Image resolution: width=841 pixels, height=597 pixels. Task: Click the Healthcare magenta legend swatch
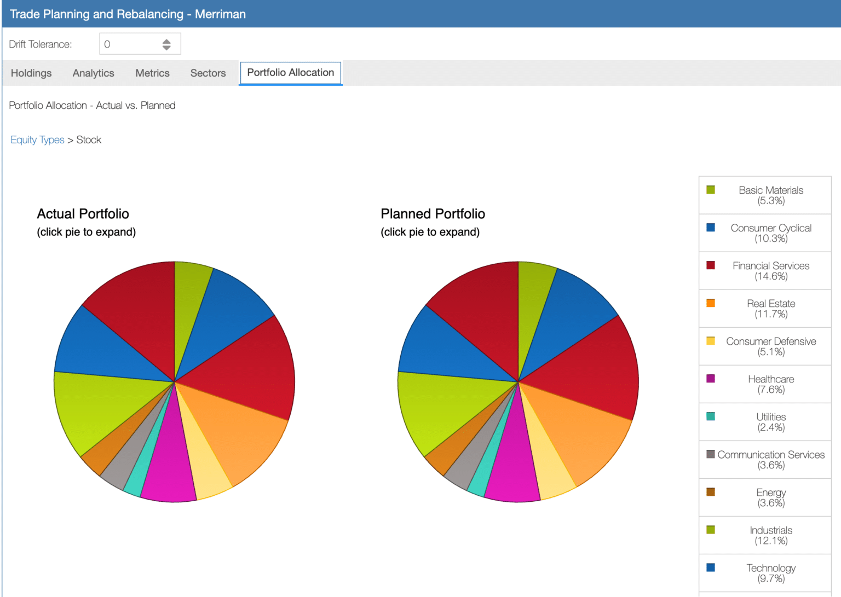click(x=711, y=379)
